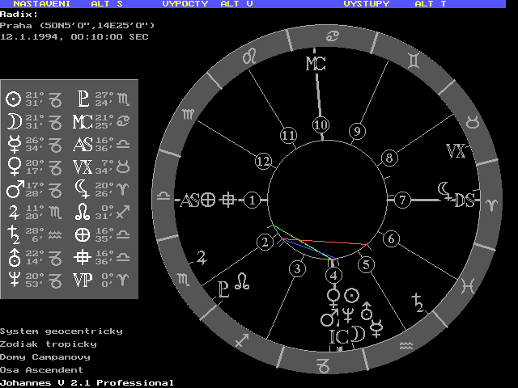Select the Pluto symbol in the chart
The image size is (518, 388).
click(x=223, y=289)
